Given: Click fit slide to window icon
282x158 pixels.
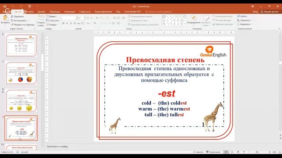Looking at the screenshot, I should click(280, 152).
